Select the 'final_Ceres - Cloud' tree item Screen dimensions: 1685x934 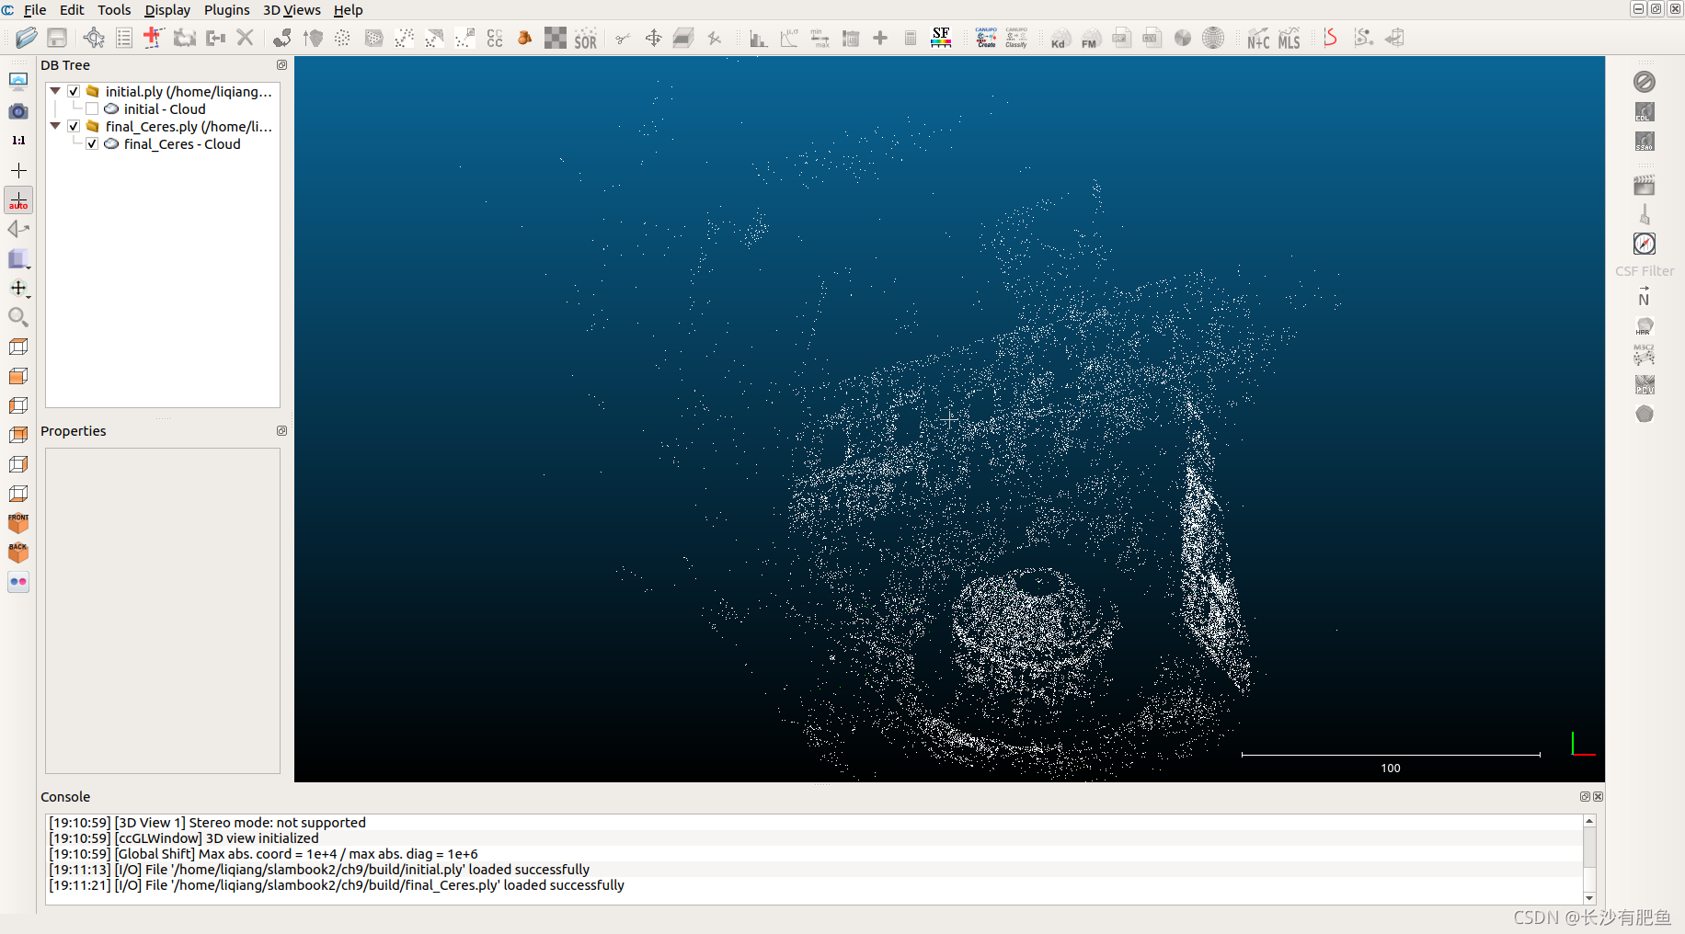click(182, 143)
